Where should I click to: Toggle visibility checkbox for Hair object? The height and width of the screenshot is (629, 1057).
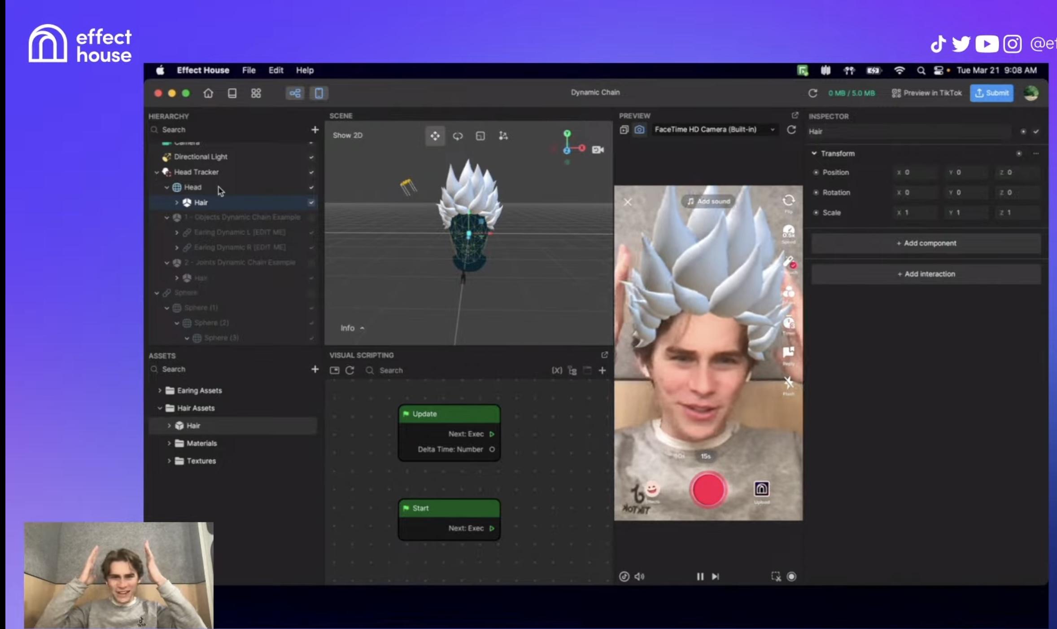tap(311, 202)
